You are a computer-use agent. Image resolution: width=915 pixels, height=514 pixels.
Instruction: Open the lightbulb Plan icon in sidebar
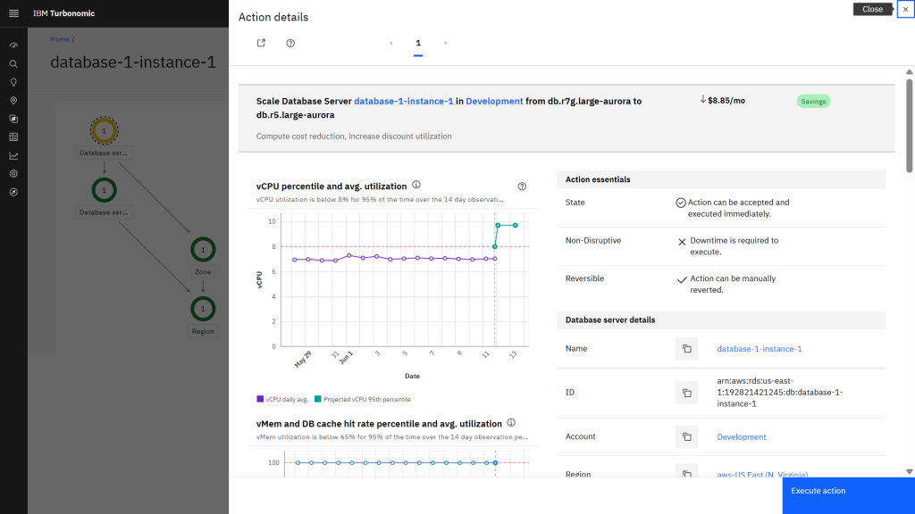(13, 82)
